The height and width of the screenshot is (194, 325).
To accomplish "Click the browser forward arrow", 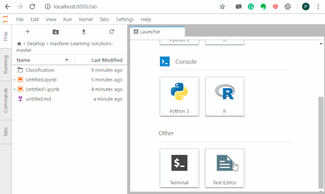I will pyautogui.click(x=20, y=7).
